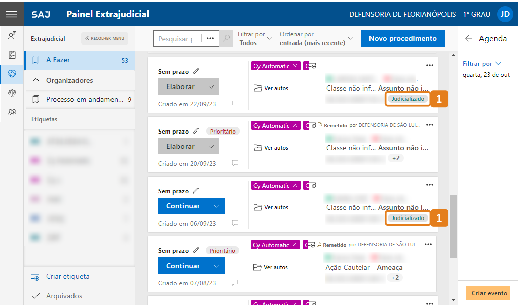Open Arquivados section

[80, 296]
